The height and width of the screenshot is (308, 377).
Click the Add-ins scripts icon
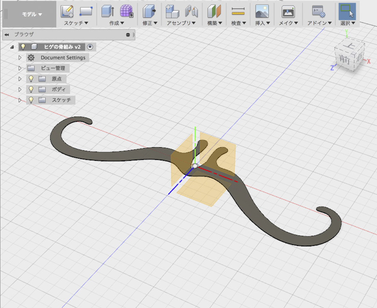(319, 11)
